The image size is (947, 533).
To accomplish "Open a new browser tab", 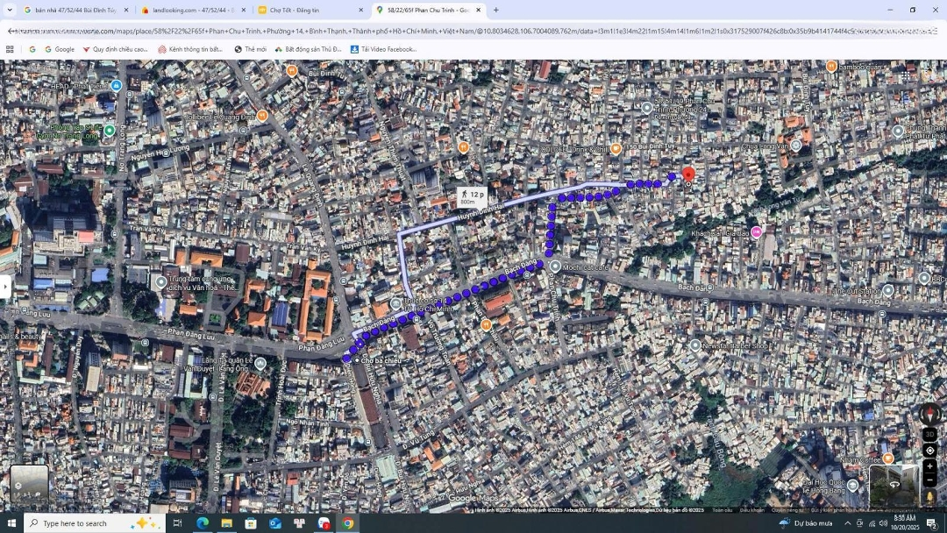I will [x=495, y=11].
